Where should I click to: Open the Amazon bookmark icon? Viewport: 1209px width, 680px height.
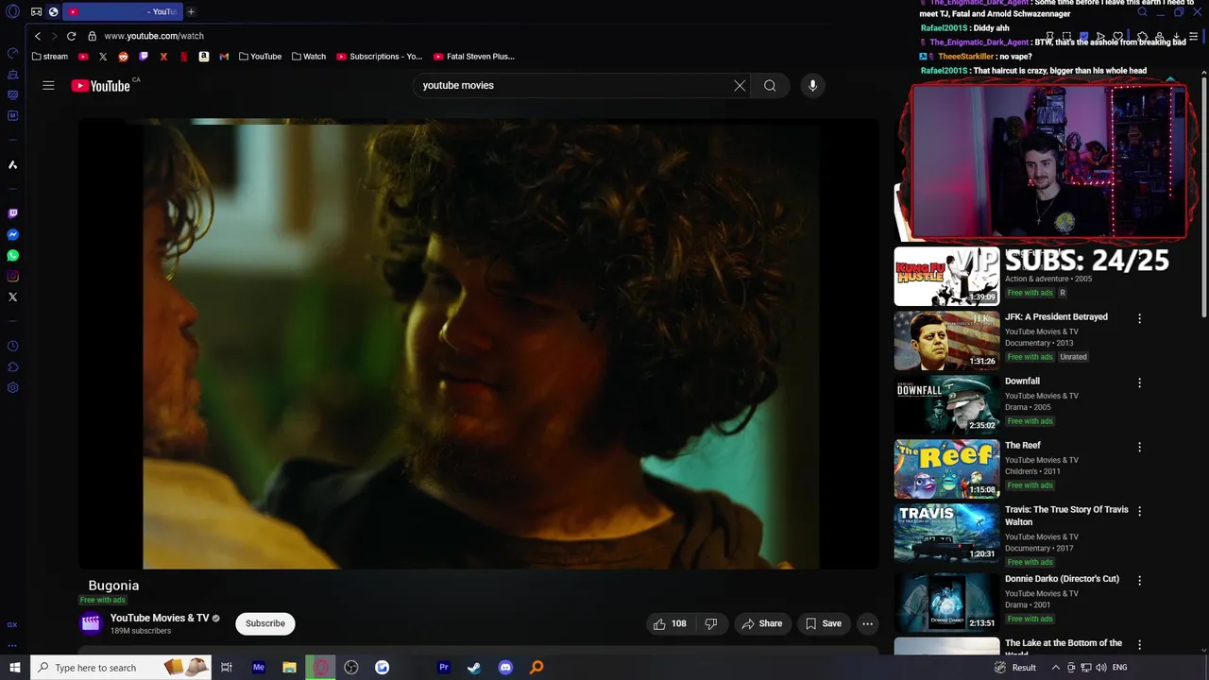click(204, 57)
